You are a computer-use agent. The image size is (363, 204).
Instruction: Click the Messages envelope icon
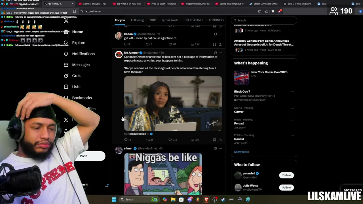pos(66,65)
